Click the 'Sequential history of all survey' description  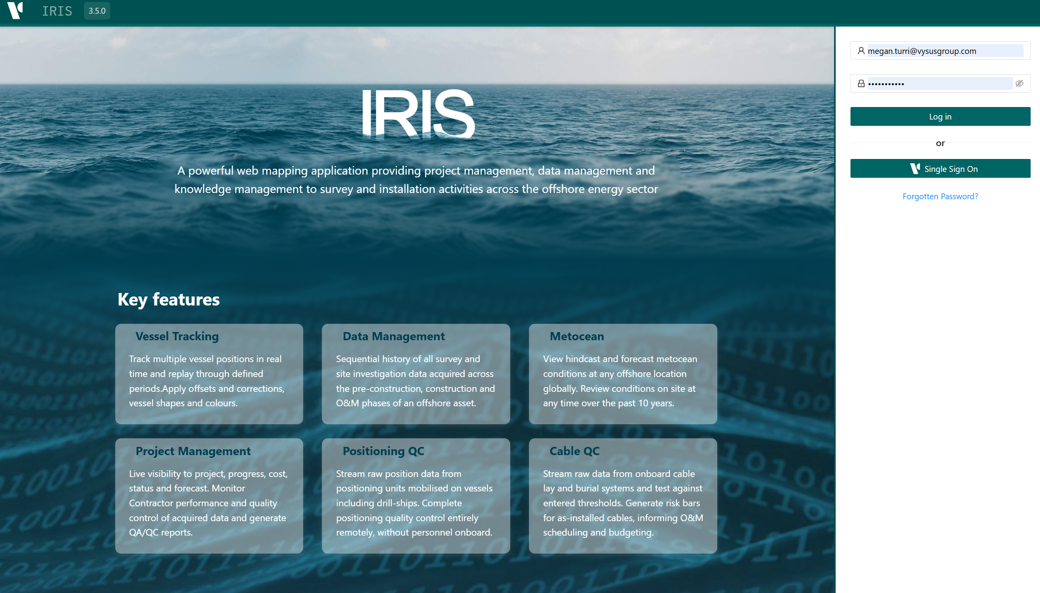click(x=415, y=381)
